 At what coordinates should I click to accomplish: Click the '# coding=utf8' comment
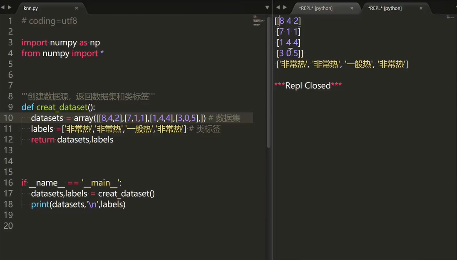point(49,21)
